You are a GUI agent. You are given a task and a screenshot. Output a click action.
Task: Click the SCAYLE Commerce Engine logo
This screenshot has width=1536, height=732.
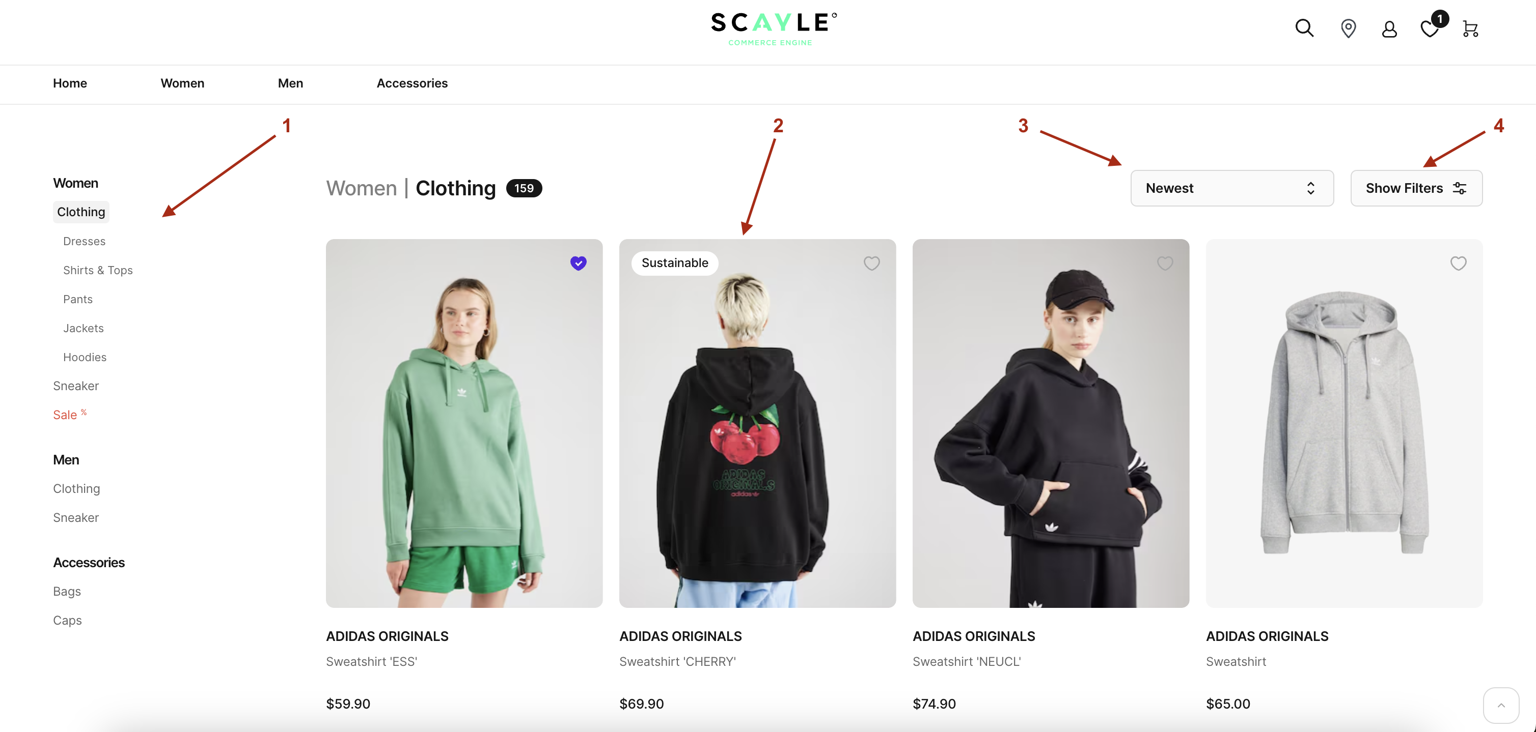tap(774, 28)
